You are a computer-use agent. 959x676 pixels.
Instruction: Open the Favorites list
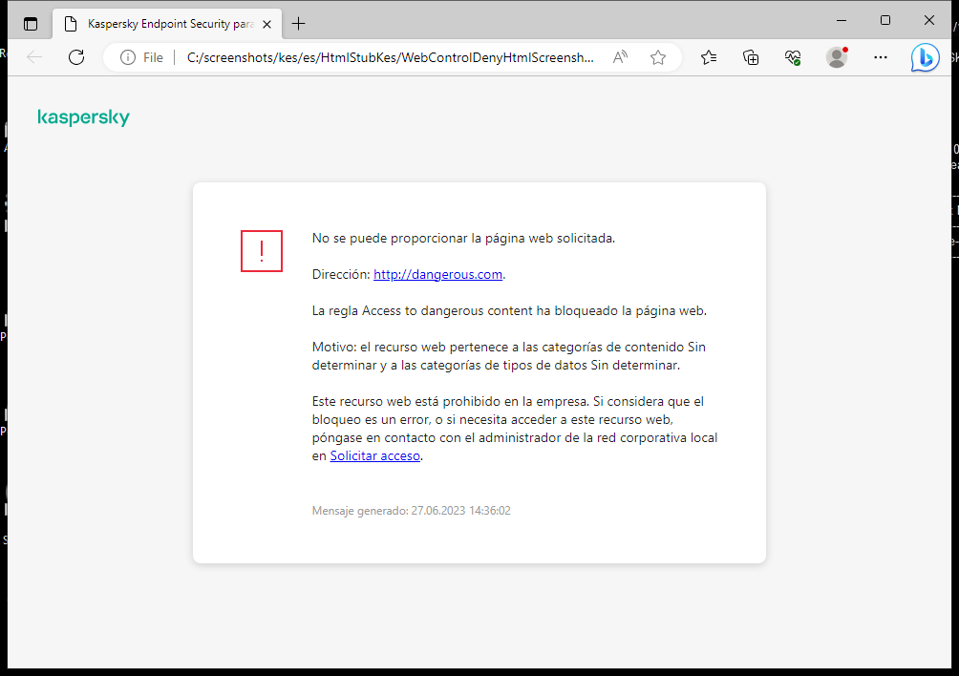coord(709,57)
